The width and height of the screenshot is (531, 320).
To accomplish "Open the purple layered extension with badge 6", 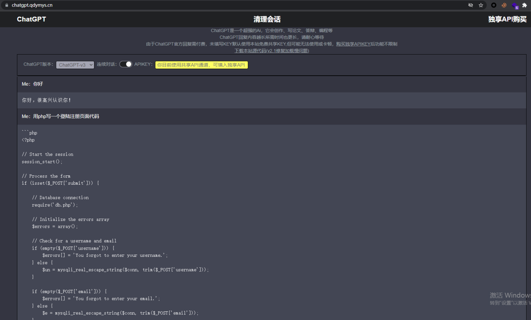I will 515,6.
